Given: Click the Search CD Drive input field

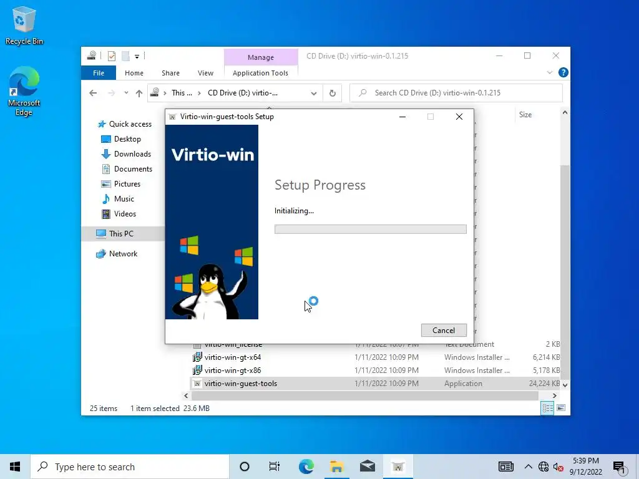Looking at the screenshot, I should [x=456, y=93].
